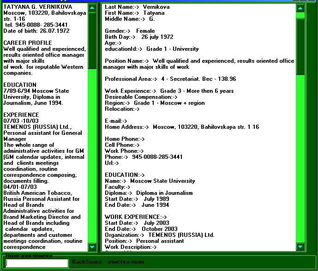318x271 pixels.
Task: Click 'Name:-> Moscow State University' line
Action: 150,181
